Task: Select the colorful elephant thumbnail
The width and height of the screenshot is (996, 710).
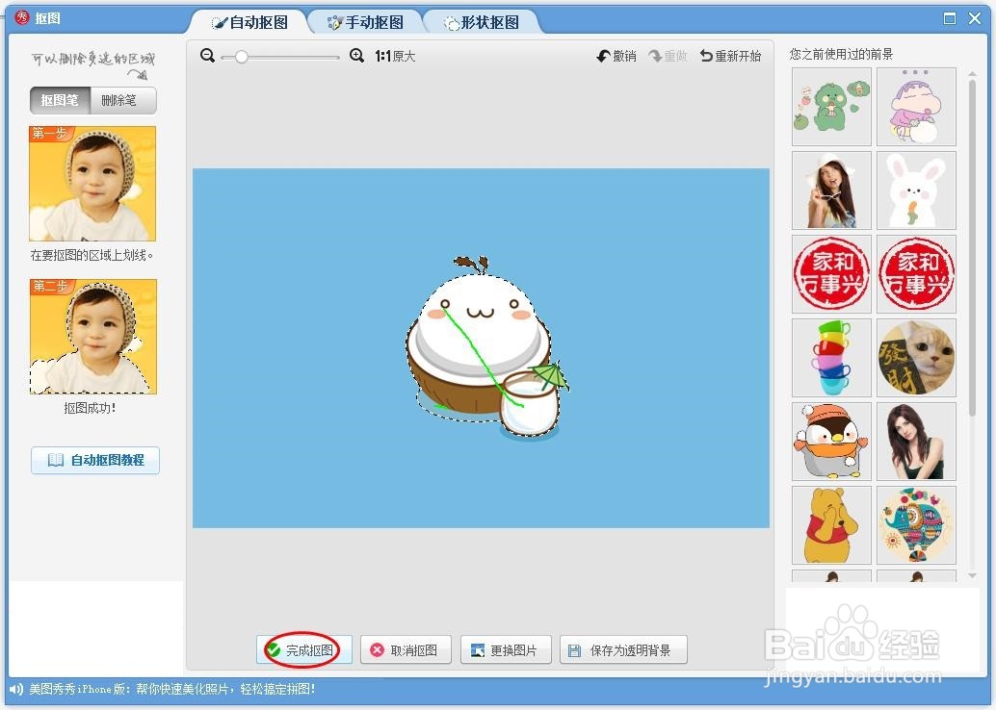Action: 916,525
